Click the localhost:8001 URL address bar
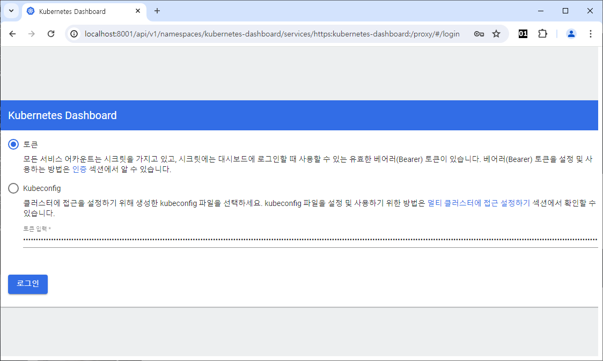 [x=272, y=34]
